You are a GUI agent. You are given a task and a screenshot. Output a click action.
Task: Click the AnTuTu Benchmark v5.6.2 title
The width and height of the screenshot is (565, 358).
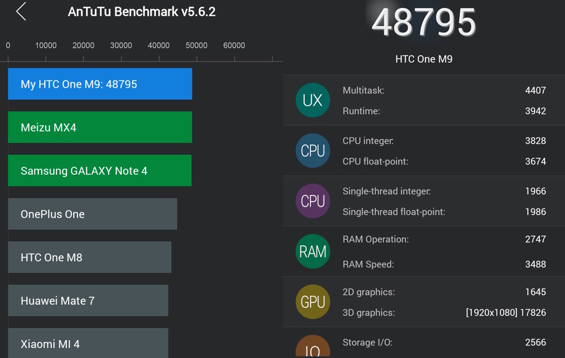pos(141,12)
